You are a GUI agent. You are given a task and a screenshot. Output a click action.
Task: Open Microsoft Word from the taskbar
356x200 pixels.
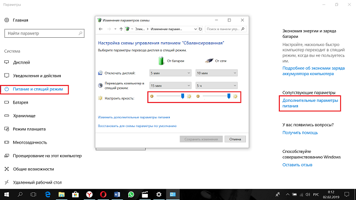click(x=117, y=195)
